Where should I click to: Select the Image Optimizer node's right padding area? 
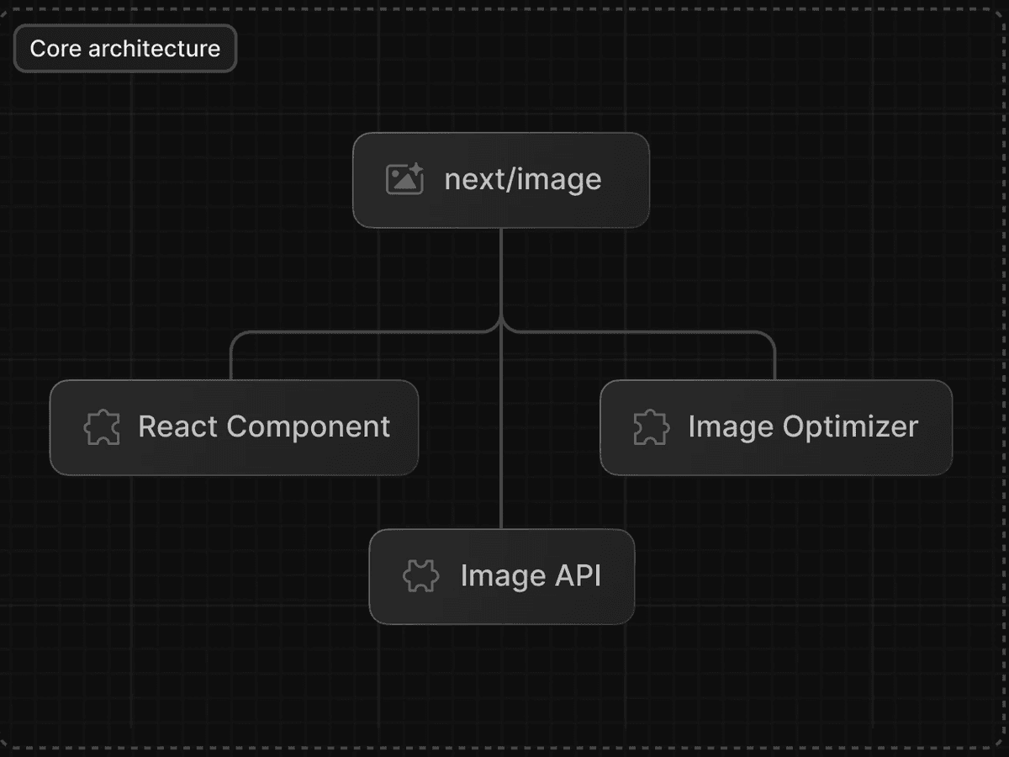(936, 427)
